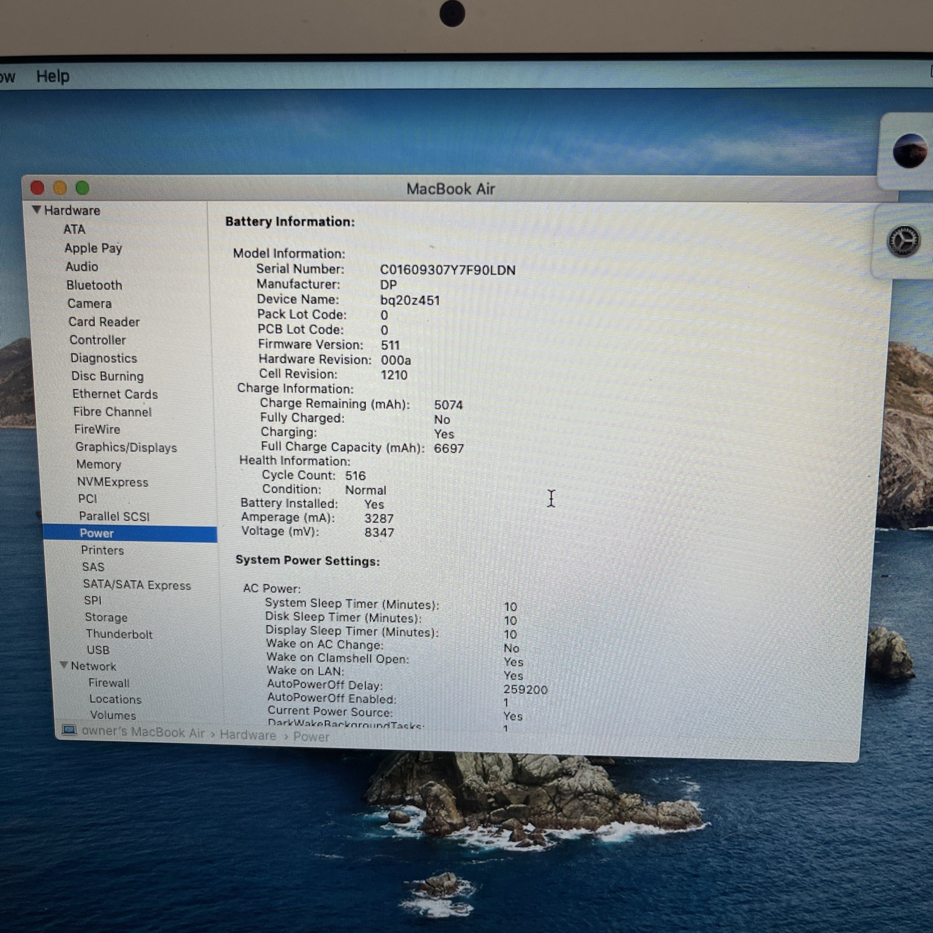Select Volumes under Network
Image resolution: width=933 pixels, height=933 pixels.
pyautogui.click(x=113, y=715)
